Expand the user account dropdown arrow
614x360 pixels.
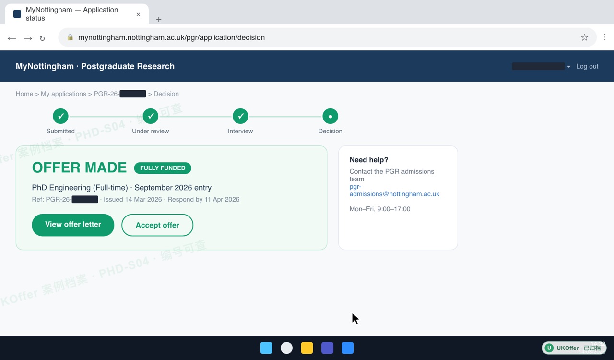(568, 67)
